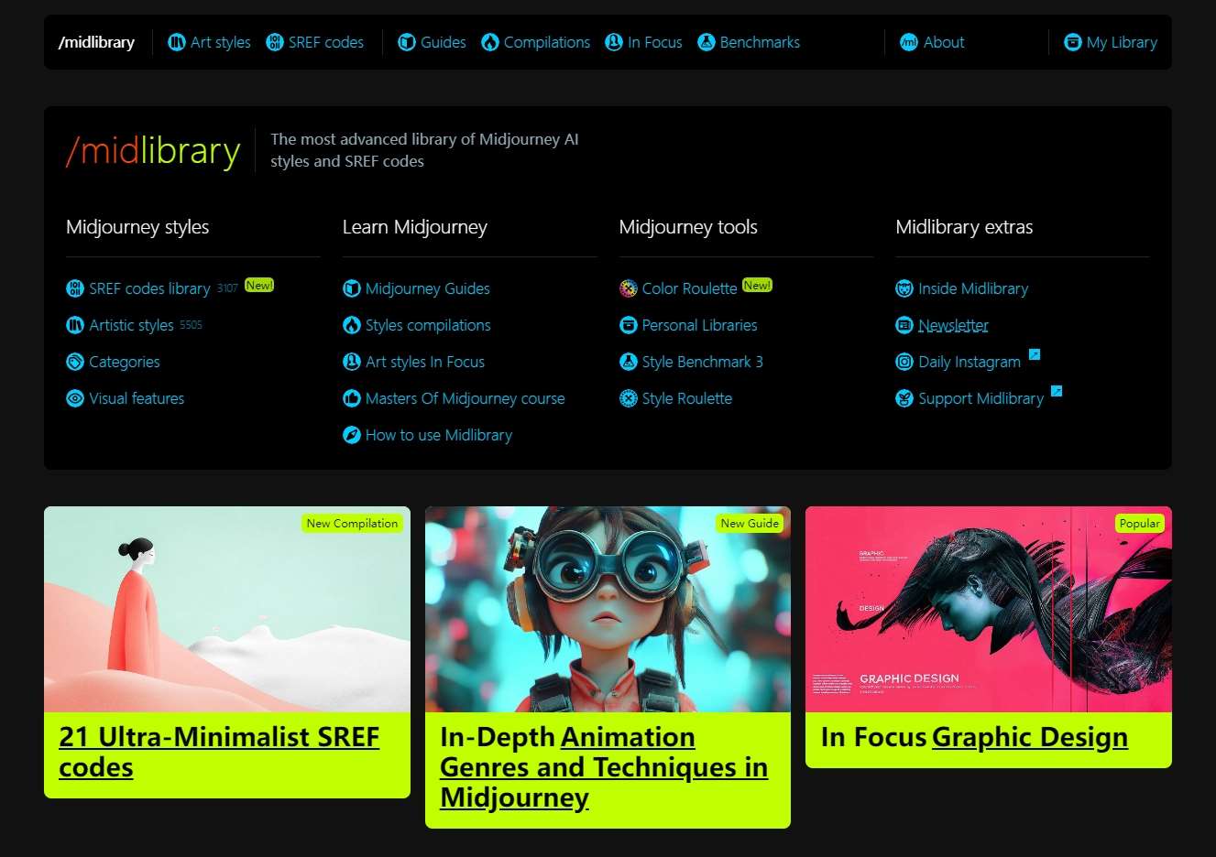Click the In Focus icon in navigation

click(613, 42)
